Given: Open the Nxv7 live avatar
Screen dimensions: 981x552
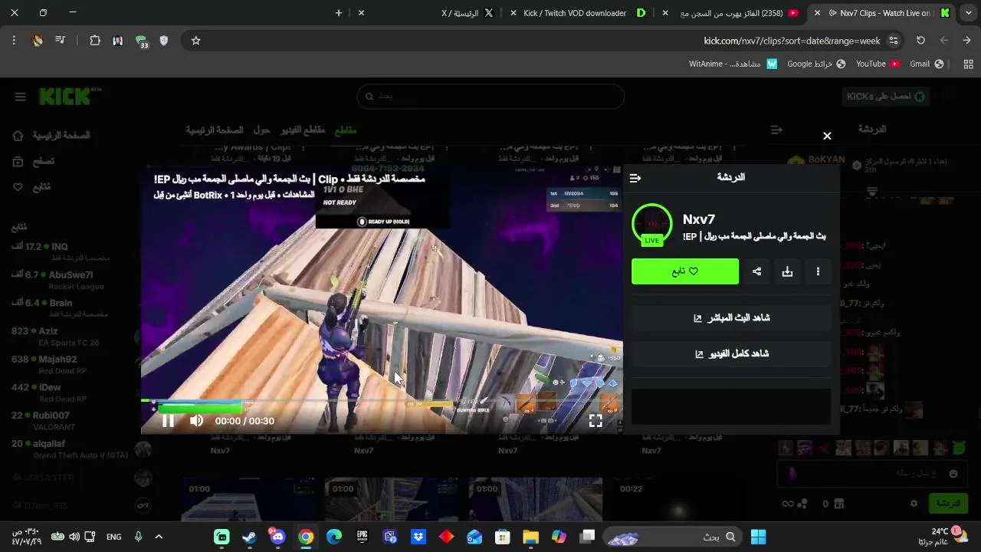Looking at the screenshot, I should point(651,224).
